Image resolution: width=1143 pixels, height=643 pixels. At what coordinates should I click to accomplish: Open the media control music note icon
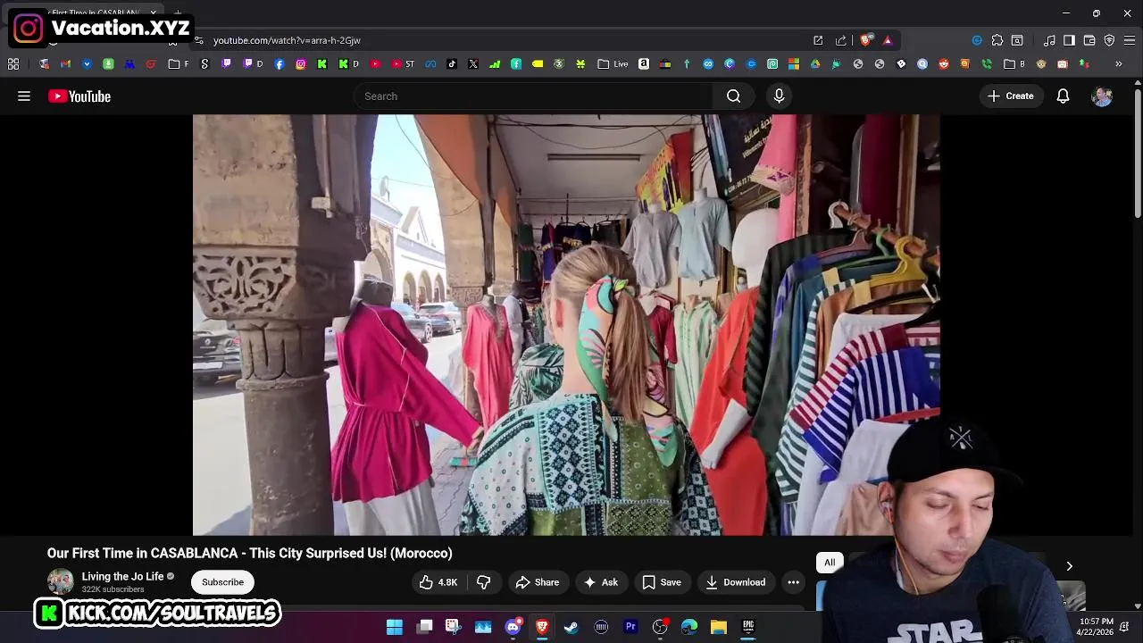(1049, 40)
